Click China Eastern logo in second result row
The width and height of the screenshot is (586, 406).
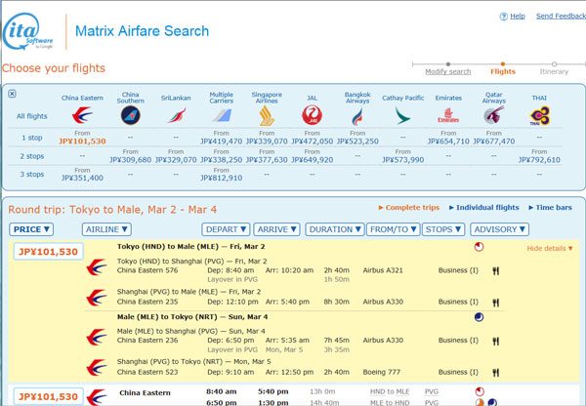point(96,397)
